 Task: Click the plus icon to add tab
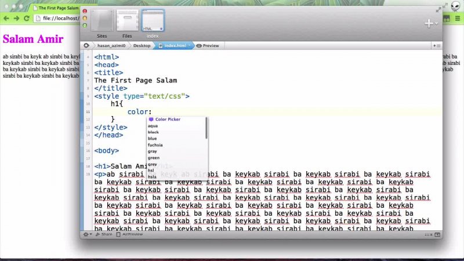(428, 23)
